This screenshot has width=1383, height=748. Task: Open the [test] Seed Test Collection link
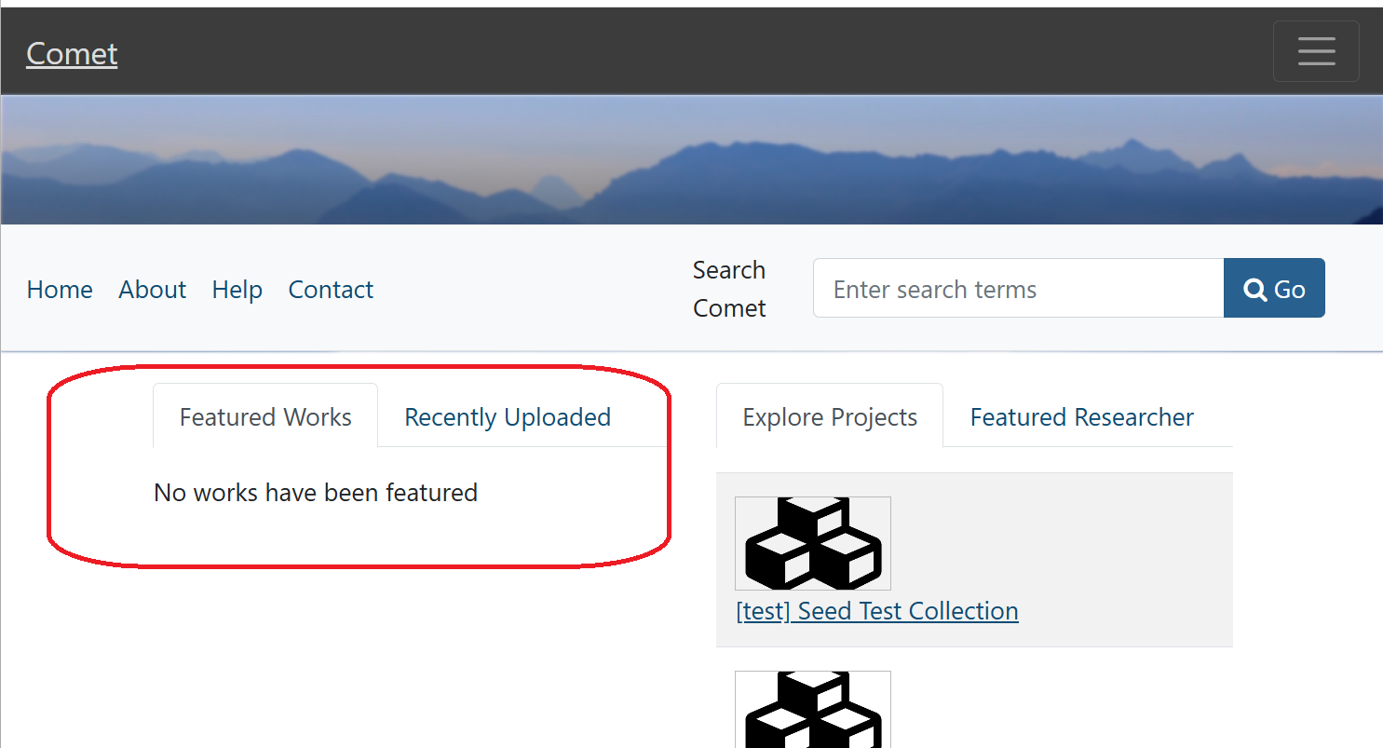click(x=876, y=611)
